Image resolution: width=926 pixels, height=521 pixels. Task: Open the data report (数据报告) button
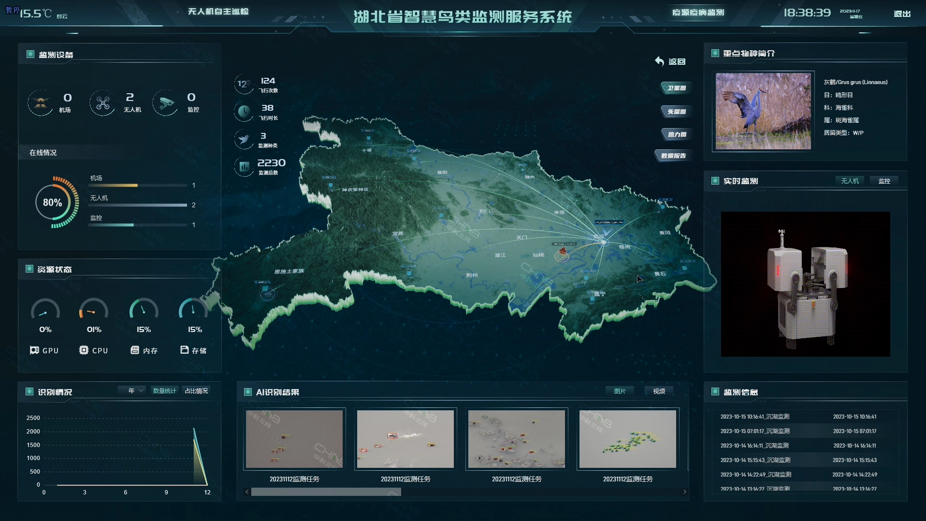673,156
